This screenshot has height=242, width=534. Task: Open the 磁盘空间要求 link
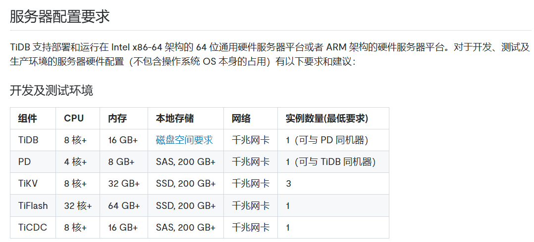tap(184, 140)
